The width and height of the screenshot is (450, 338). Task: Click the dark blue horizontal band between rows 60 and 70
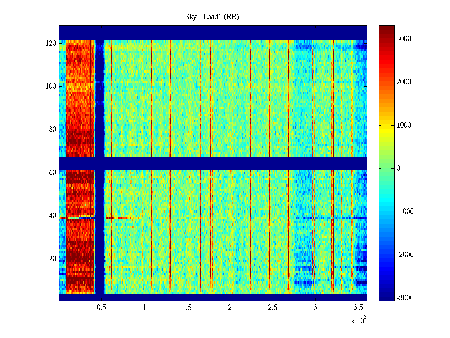pos(213,163)
